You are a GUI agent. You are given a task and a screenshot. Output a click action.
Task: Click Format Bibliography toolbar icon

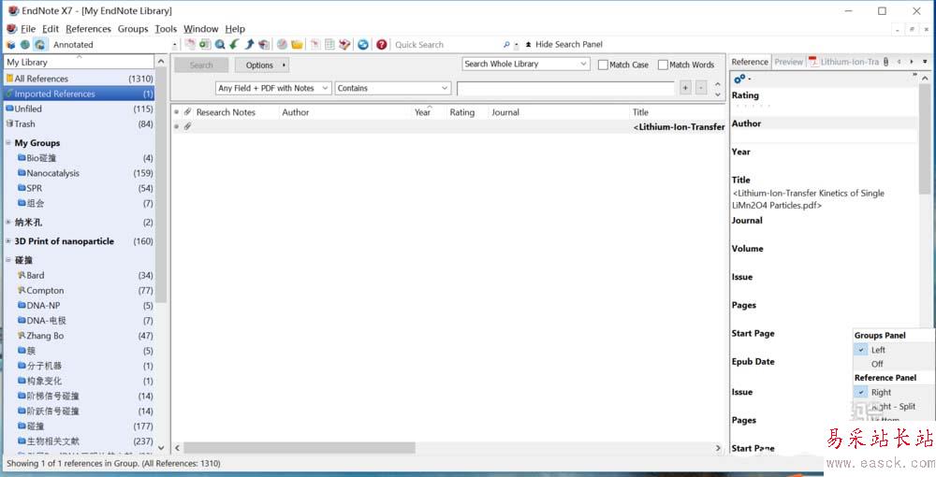click(x=329, y=44)
